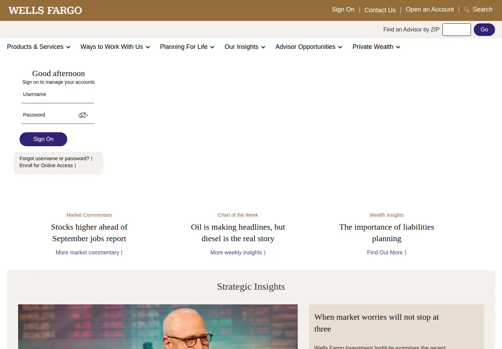The height and width of the screenshot is (349, 502).
Task: Open the Planning For Life dropdown
Action: pyautogui.click(x=187, y=47)
